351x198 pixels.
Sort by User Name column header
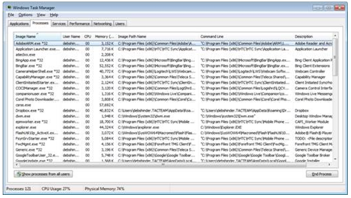pyautogui.click(x=71, y=37)
